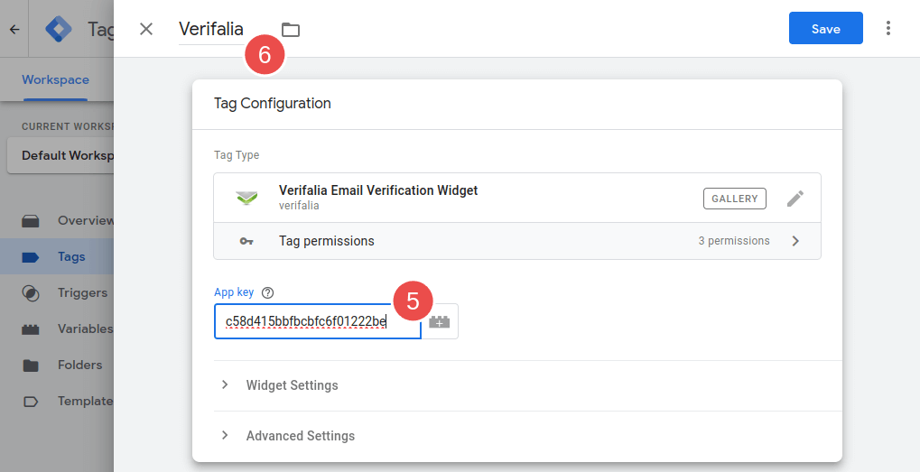Save the tag configuration
This screenshot has width=920, height=472.
tap(825, 28)
